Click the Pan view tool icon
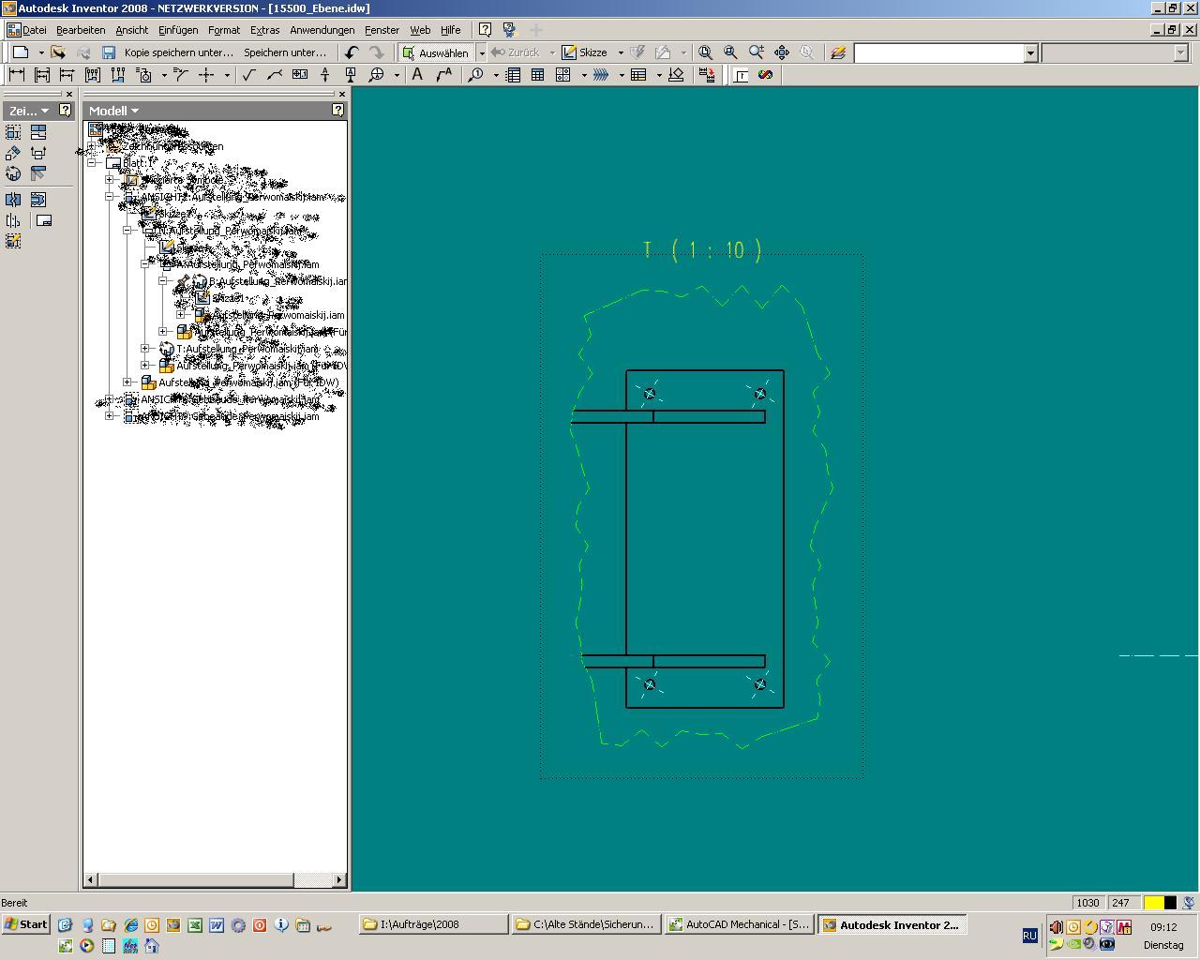1200x960 pixels. tap(782, 52)
